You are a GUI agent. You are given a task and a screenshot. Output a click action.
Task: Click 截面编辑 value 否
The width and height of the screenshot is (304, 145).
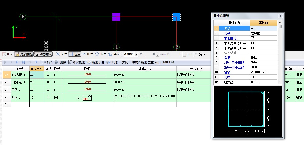pyautogui.click(x=264, y=38)
